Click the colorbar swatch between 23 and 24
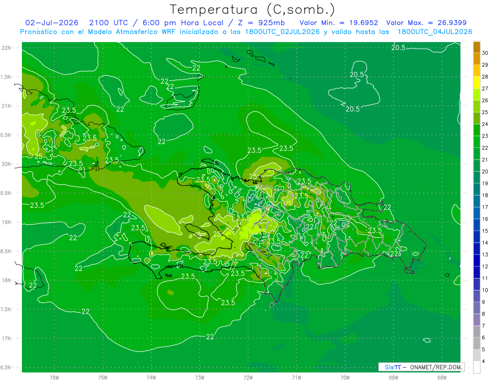Screen dimensions: 496x383 [x=477, y=130]
